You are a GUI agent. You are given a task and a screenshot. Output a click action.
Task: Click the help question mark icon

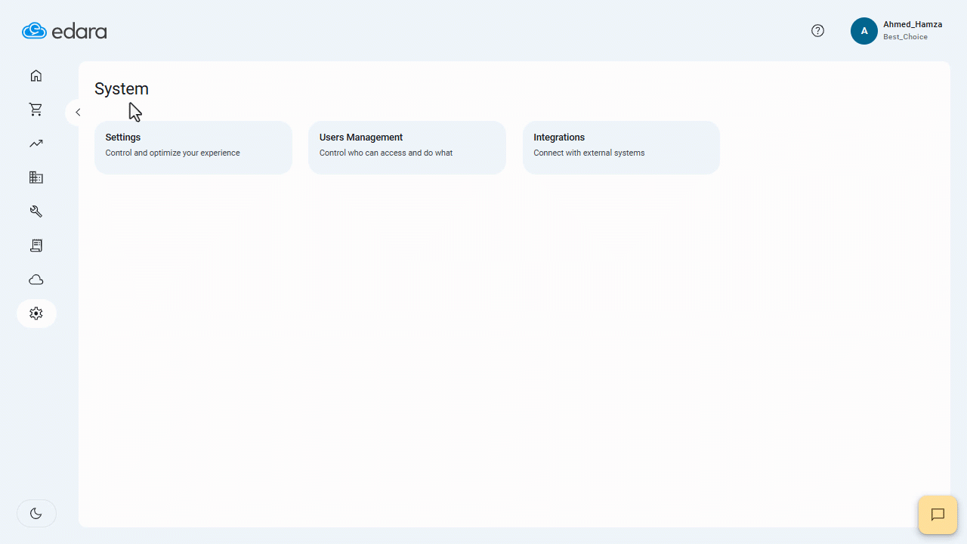click(817, 31)
